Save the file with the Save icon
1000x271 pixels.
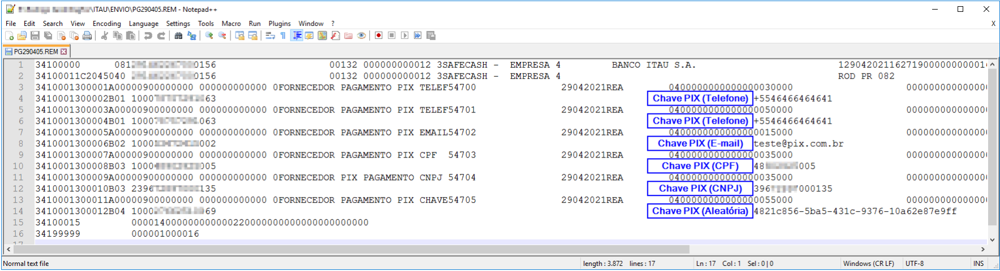[35, 36]
